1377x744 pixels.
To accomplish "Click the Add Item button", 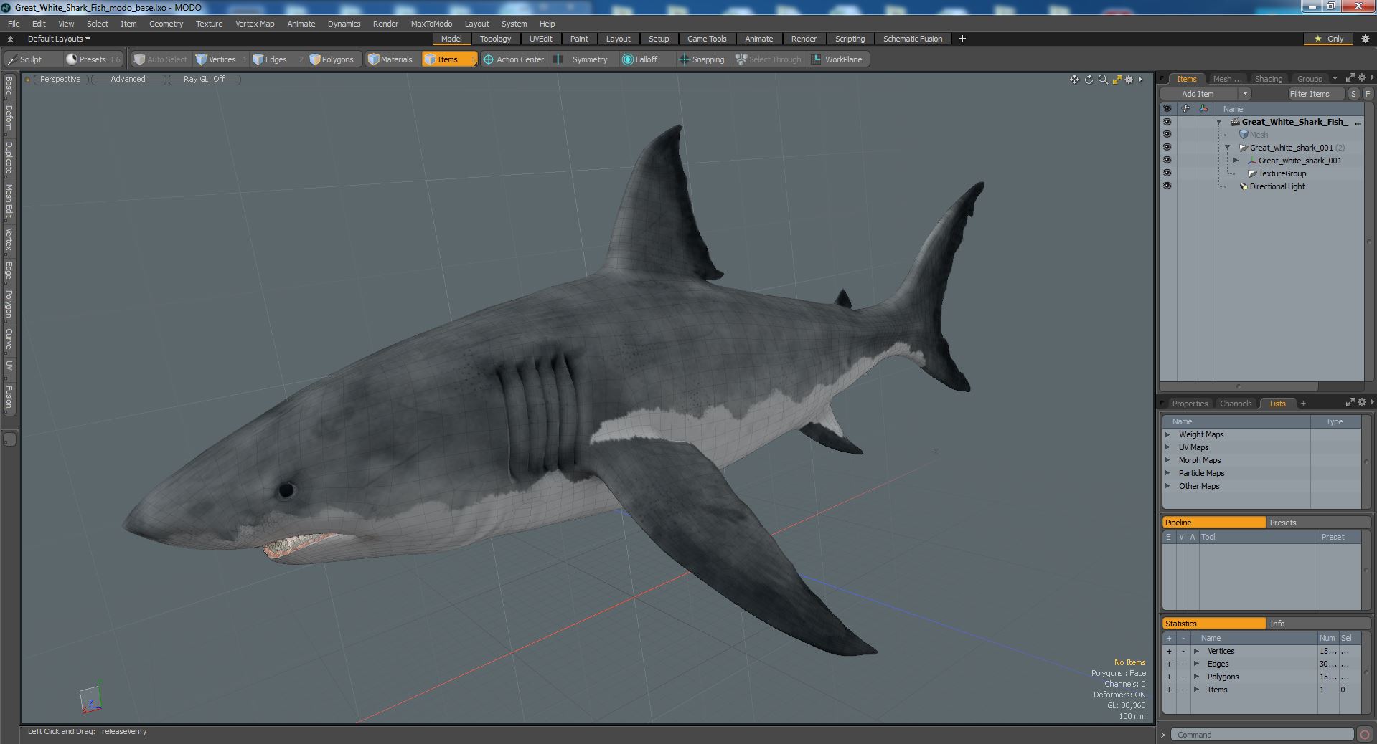I will tap(1198, 94).
